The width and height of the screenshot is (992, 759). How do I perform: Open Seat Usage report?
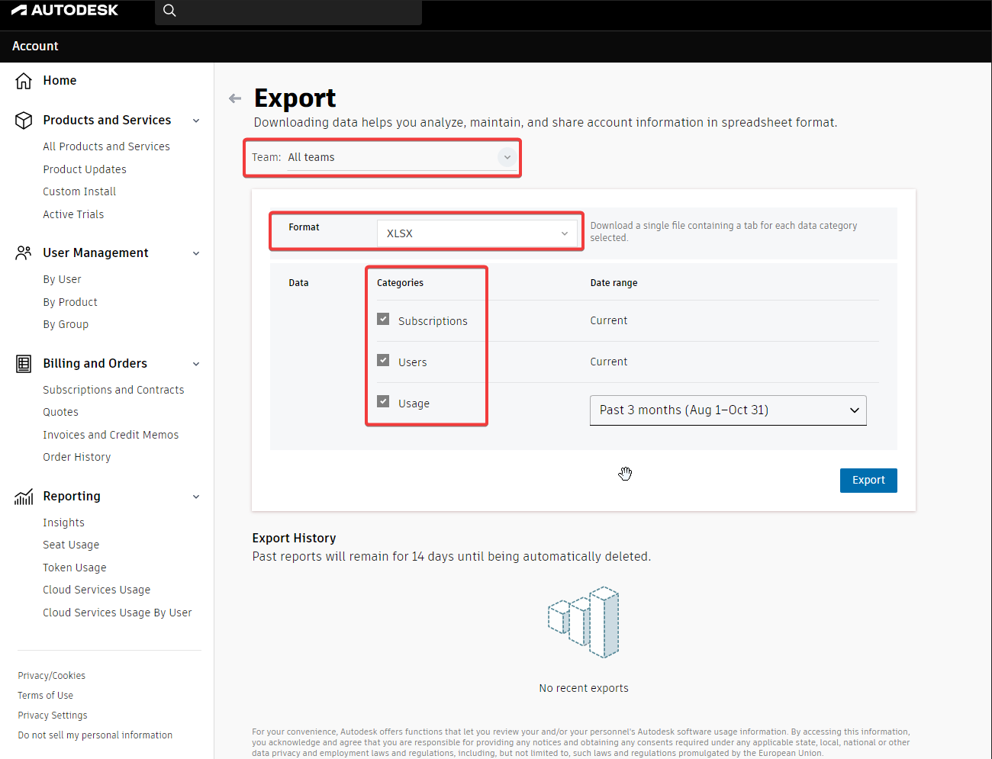[x=71, y=545]
